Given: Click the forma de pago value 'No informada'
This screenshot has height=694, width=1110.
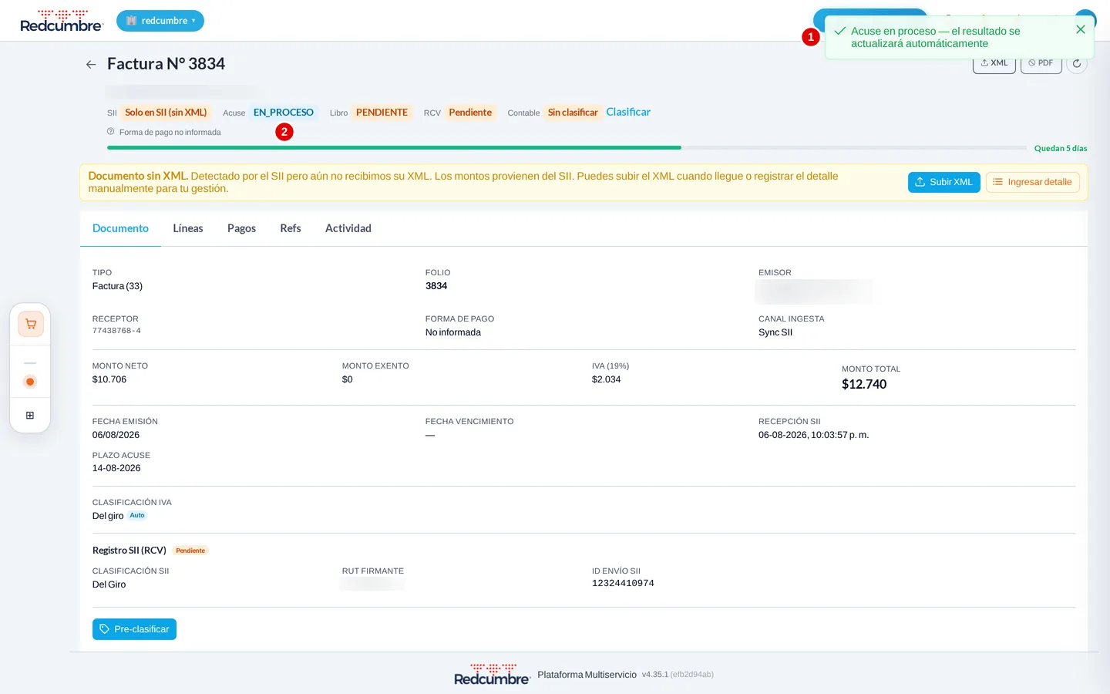Looking at the screenshot, I should pyautogui.click(x=453, y=332).
